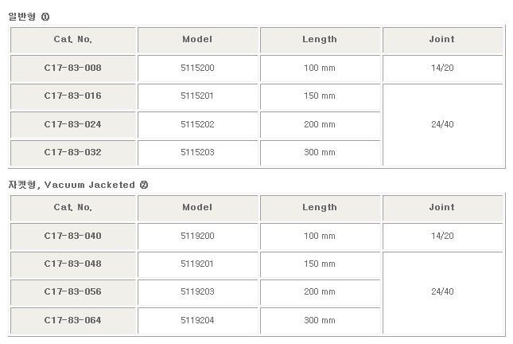Image resolution: width=513 pixels, height=344 pixels.
Task: Select catalog number C17-83-040
Action: [73, 236]
